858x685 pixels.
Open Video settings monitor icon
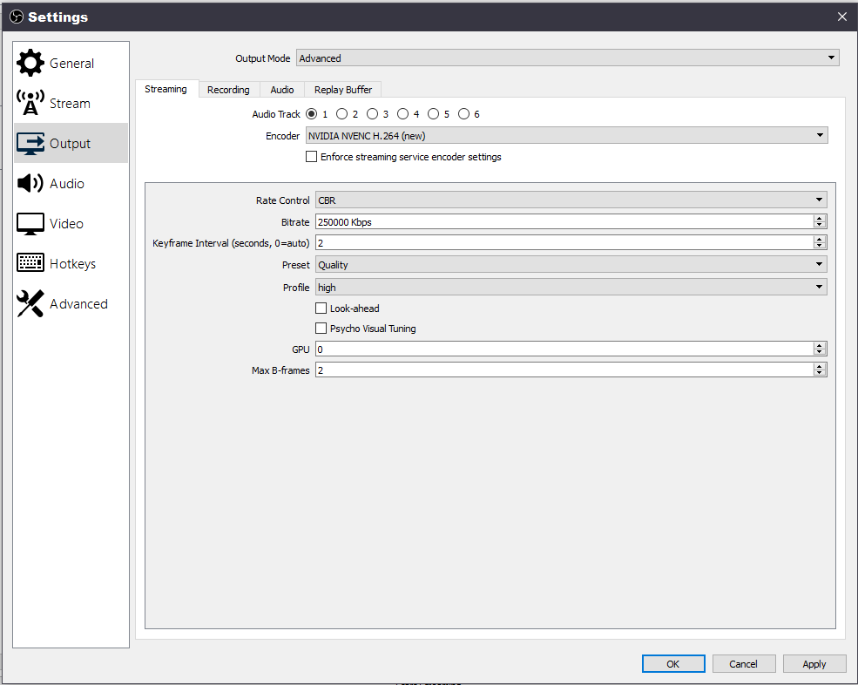30,223
